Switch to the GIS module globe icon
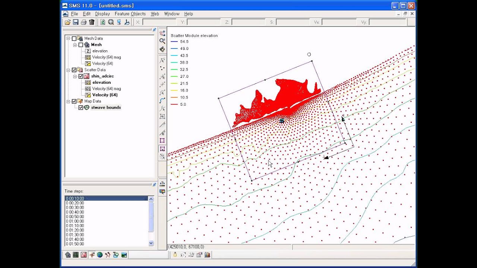 coord(100,255)
